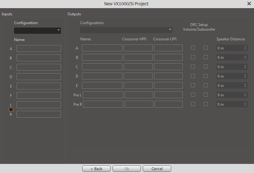Enable DRC Volume checkbox for Pre R
The width and height of the screenshot is (254, 173).
coord(193,104)
